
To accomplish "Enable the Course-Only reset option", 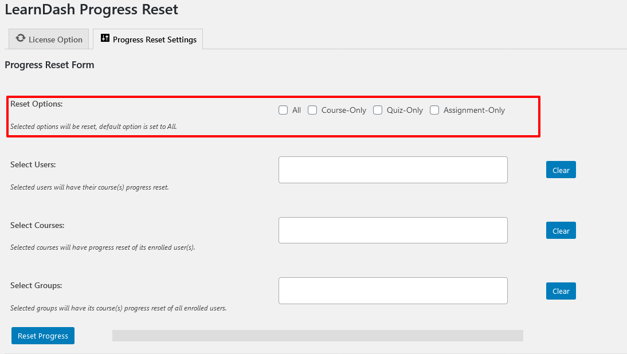I will point(312,110).
